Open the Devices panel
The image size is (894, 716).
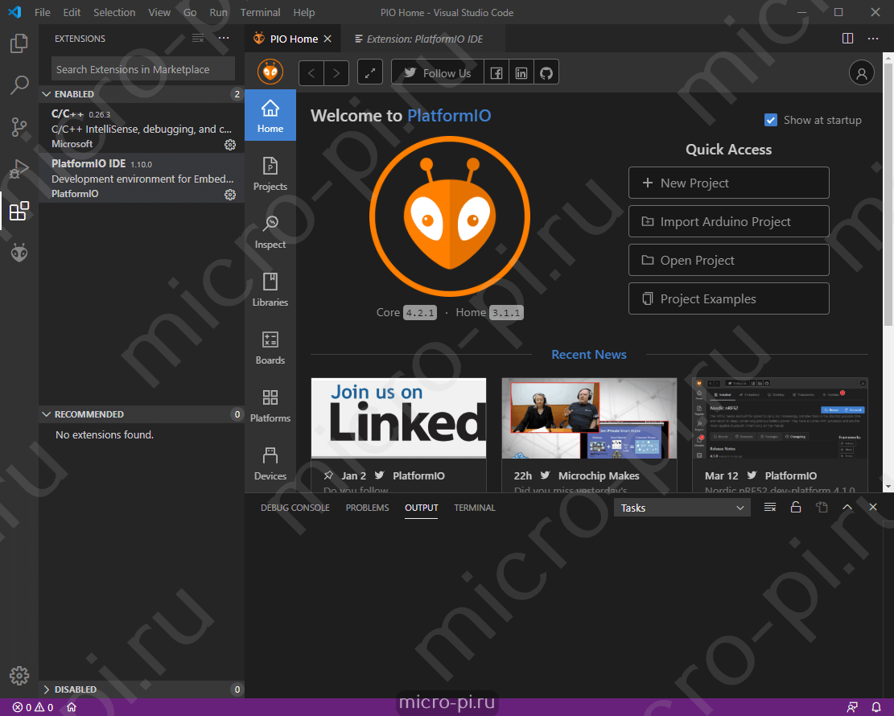(270, 463)
